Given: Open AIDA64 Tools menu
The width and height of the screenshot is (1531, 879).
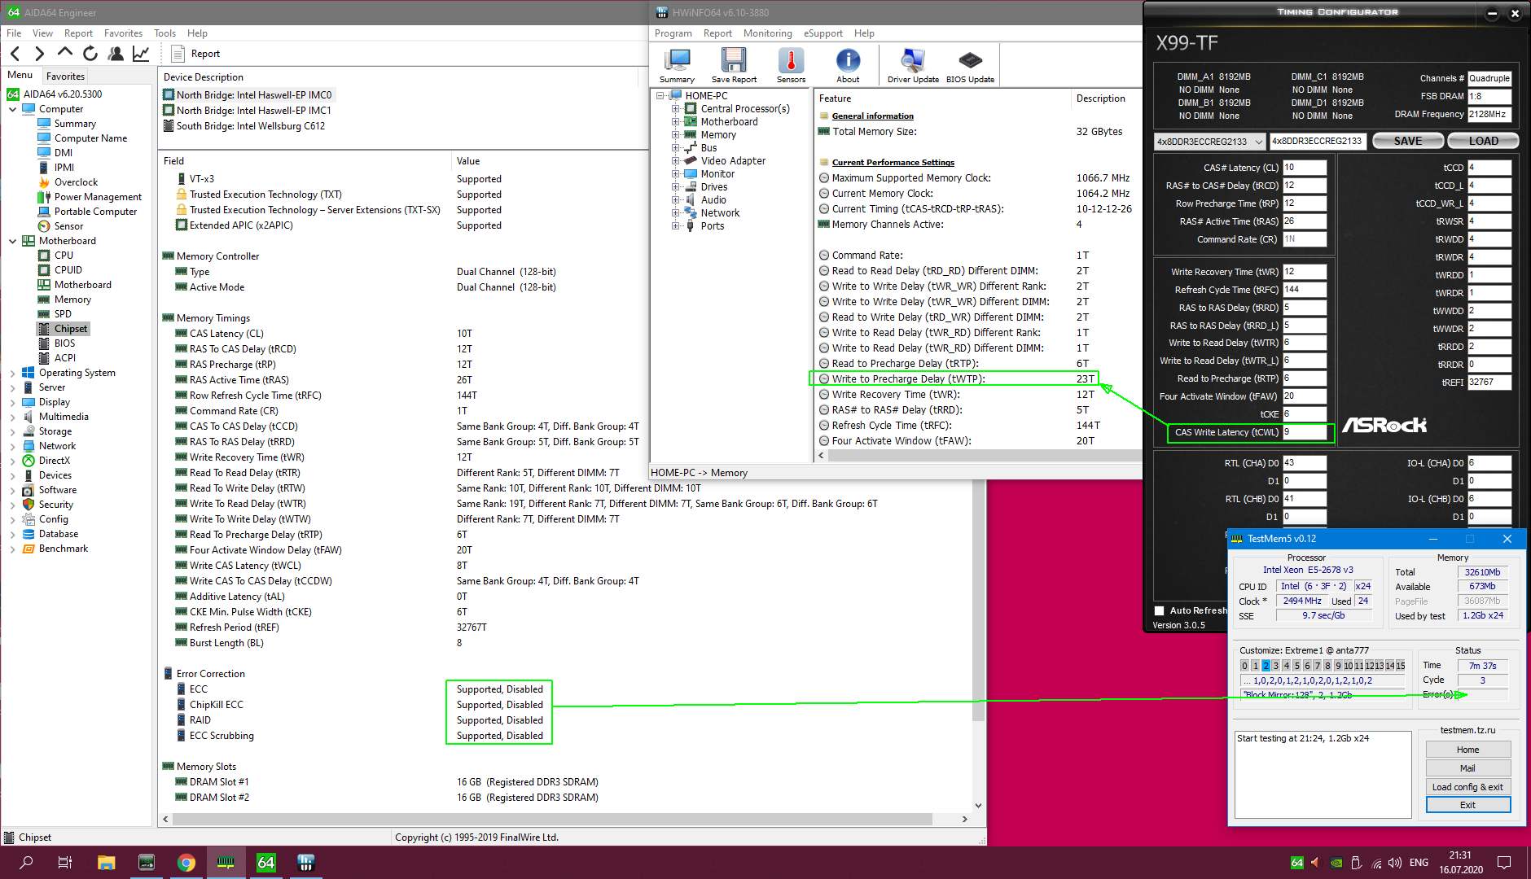Looking at the screenshot, I should pyautogui.click(x=165, y=33).
